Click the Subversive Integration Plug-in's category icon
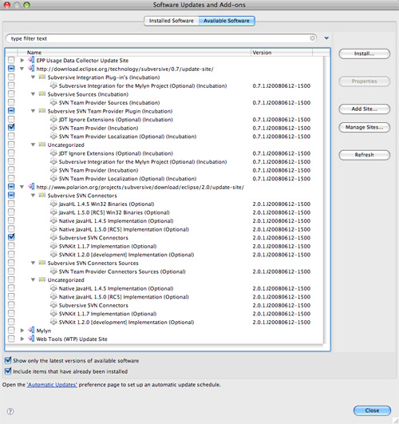Screen dimensions: 399x424 (x=42, y=77)
